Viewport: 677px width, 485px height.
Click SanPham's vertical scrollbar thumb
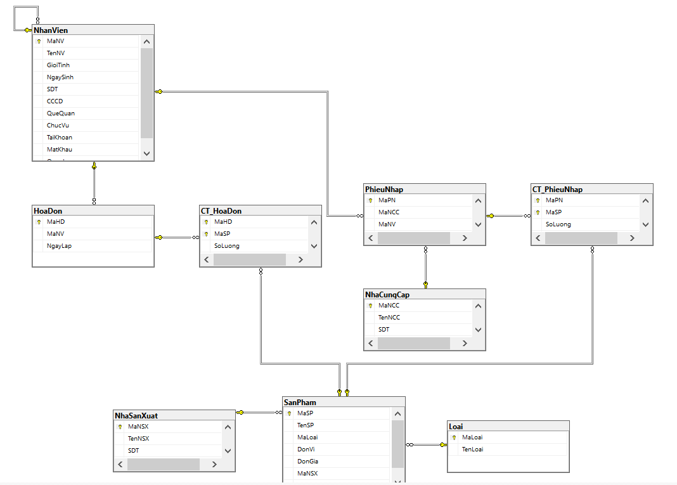point(397,444)
